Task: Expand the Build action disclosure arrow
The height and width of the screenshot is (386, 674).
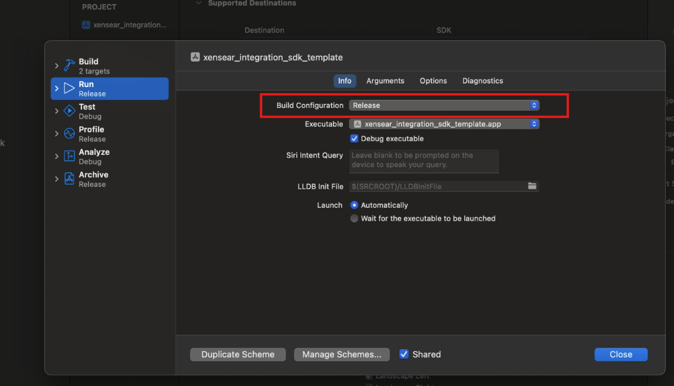Action: click(56, 66)
